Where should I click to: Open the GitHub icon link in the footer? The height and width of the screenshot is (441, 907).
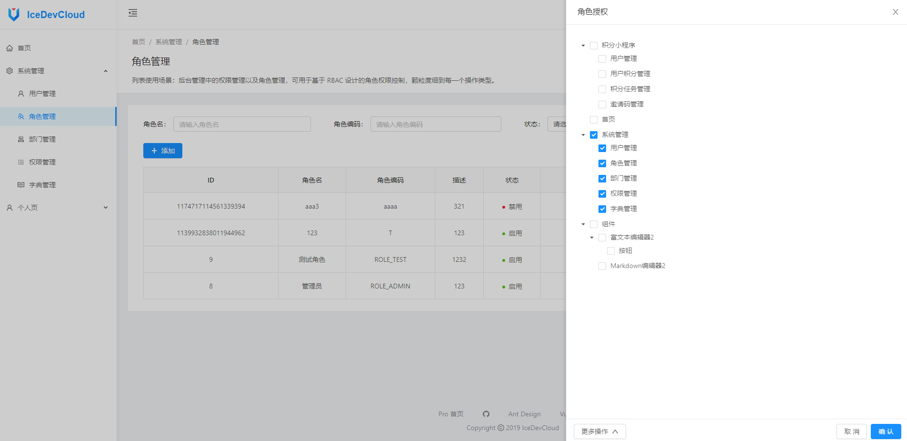point(486,414)
